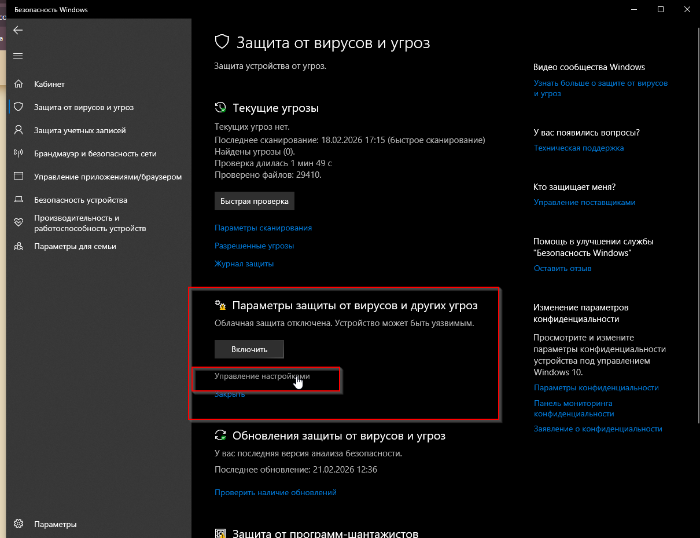Open the gear icon Параметры at bottom

(18, 524)
